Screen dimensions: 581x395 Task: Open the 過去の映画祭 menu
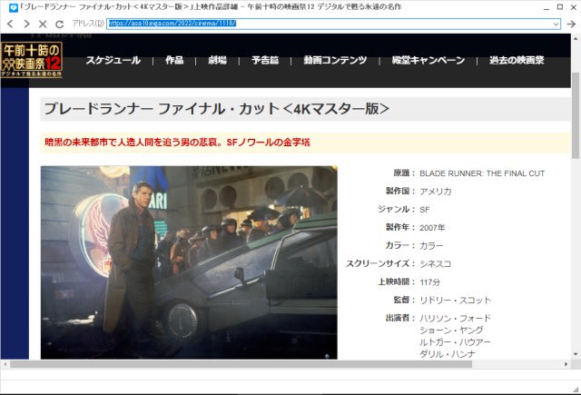click(x=517, y=60)
